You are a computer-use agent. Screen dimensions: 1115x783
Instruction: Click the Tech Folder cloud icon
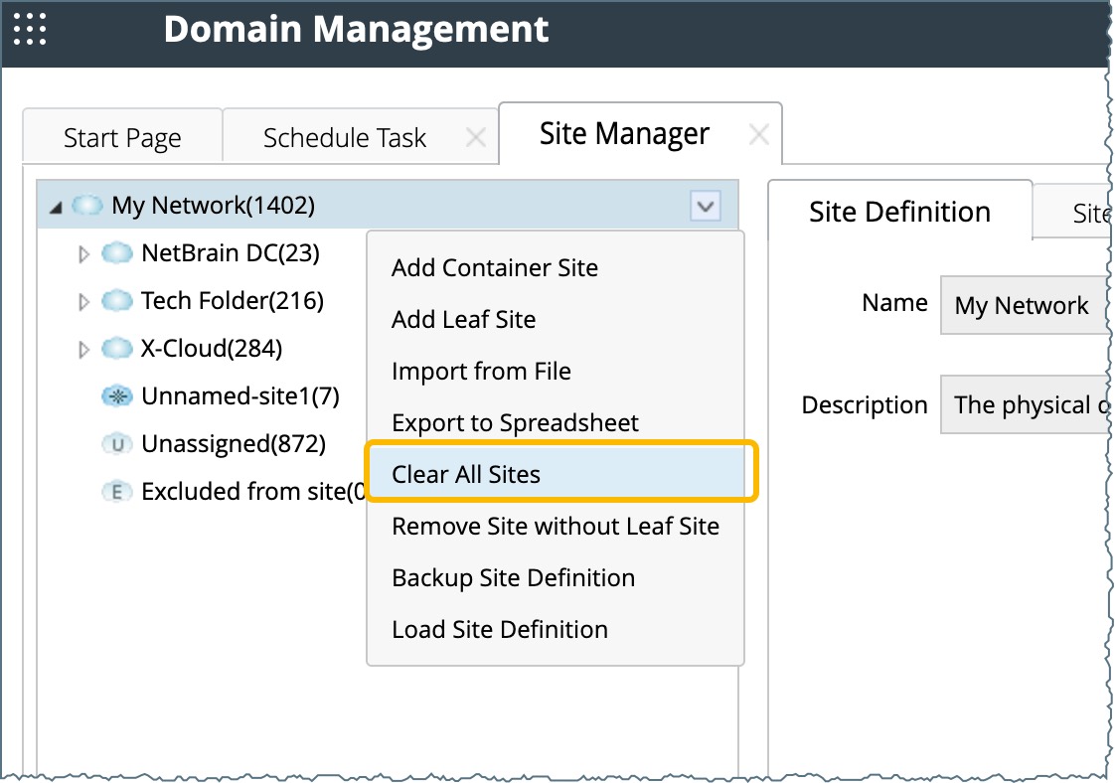pyautogui.click(x=117, y=300)
